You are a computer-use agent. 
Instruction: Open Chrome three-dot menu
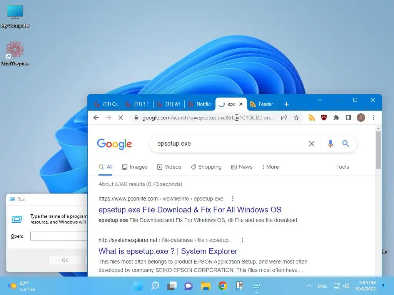pos(373,118)
